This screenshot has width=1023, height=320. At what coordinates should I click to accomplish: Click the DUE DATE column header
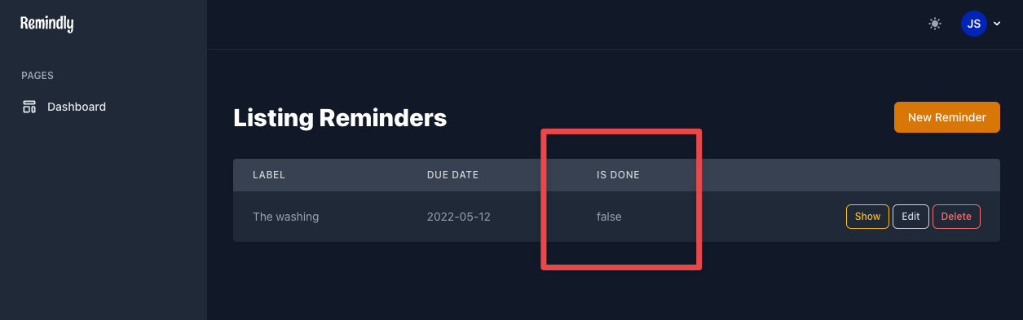tap(452, 175)
